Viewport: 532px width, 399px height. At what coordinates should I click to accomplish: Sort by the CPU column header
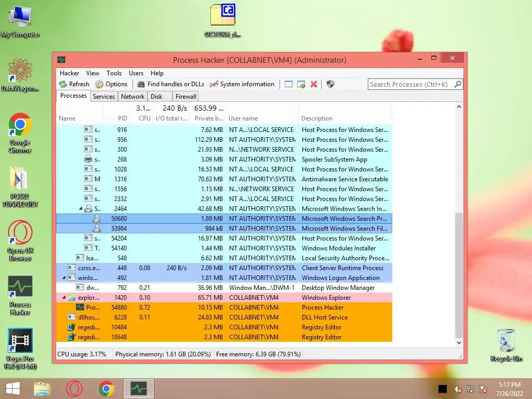pyautogui.click(x=142, y=118)
